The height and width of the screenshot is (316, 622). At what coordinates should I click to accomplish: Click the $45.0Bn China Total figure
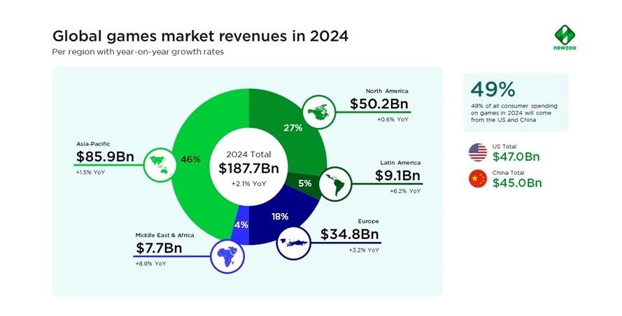[517, 182]
